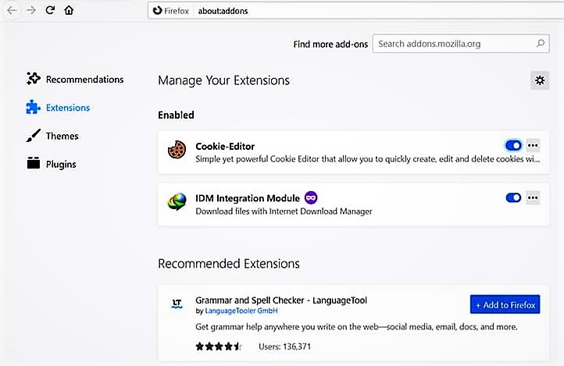Click the LanguageTool LT logo
This screenshot has width=564, height=366.
click(x=177, y=304)
